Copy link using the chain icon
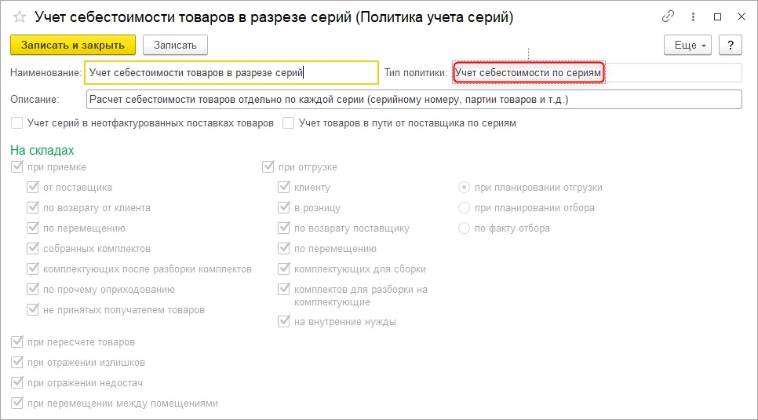Image resolution: width=758 pixels, height=420 pixels. click(668, 17)
